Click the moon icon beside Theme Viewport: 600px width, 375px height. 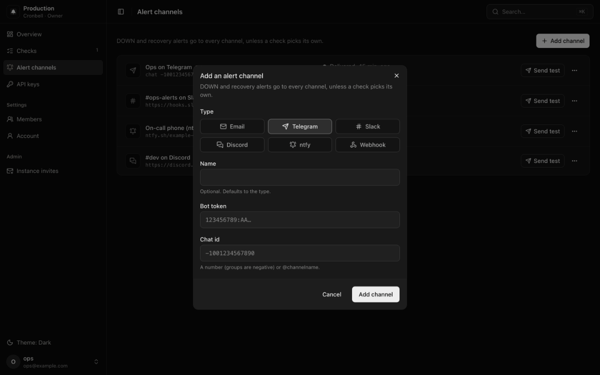click(x=10, y=342)
